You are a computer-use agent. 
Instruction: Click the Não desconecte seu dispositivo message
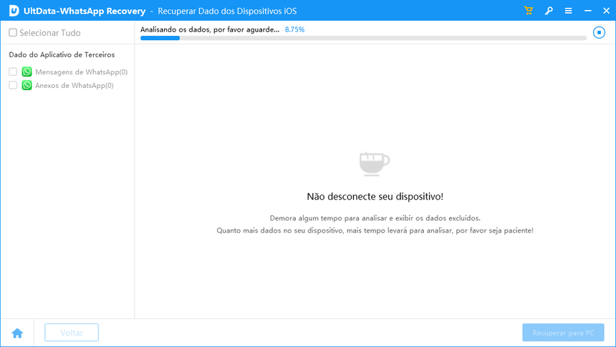coord(375,196)
